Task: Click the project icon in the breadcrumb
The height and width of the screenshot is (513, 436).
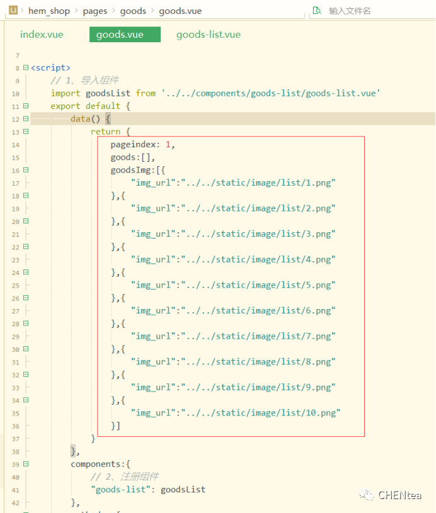Action: tap(13, 11)
